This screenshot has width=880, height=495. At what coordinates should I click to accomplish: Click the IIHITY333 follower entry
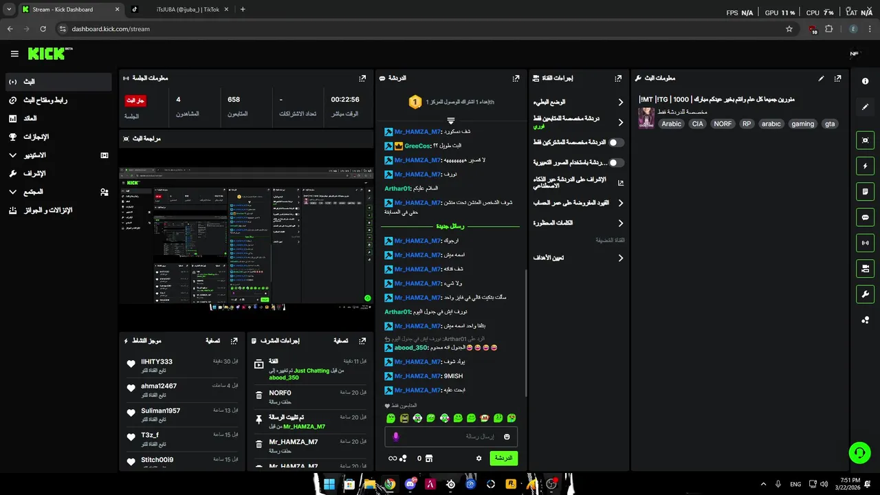coord(182,364)
